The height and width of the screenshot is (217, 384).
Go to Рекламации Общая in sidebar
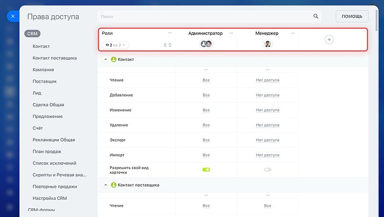tap(54, 140)
